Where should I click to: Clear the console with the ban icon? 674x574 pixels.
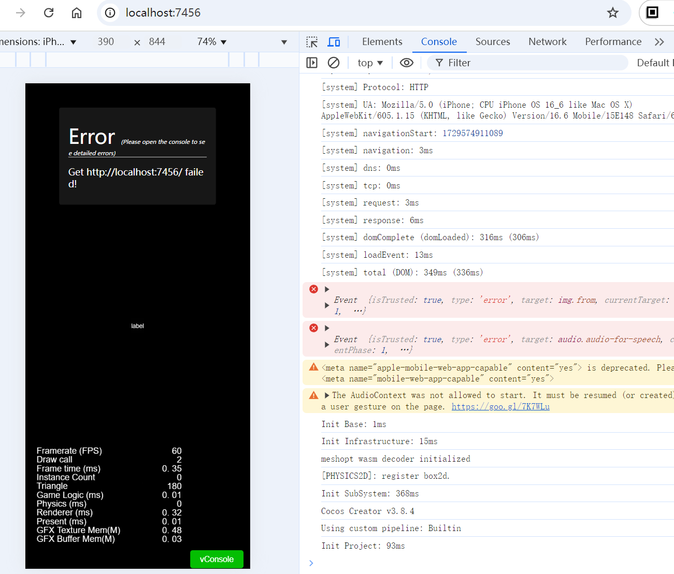334,63
